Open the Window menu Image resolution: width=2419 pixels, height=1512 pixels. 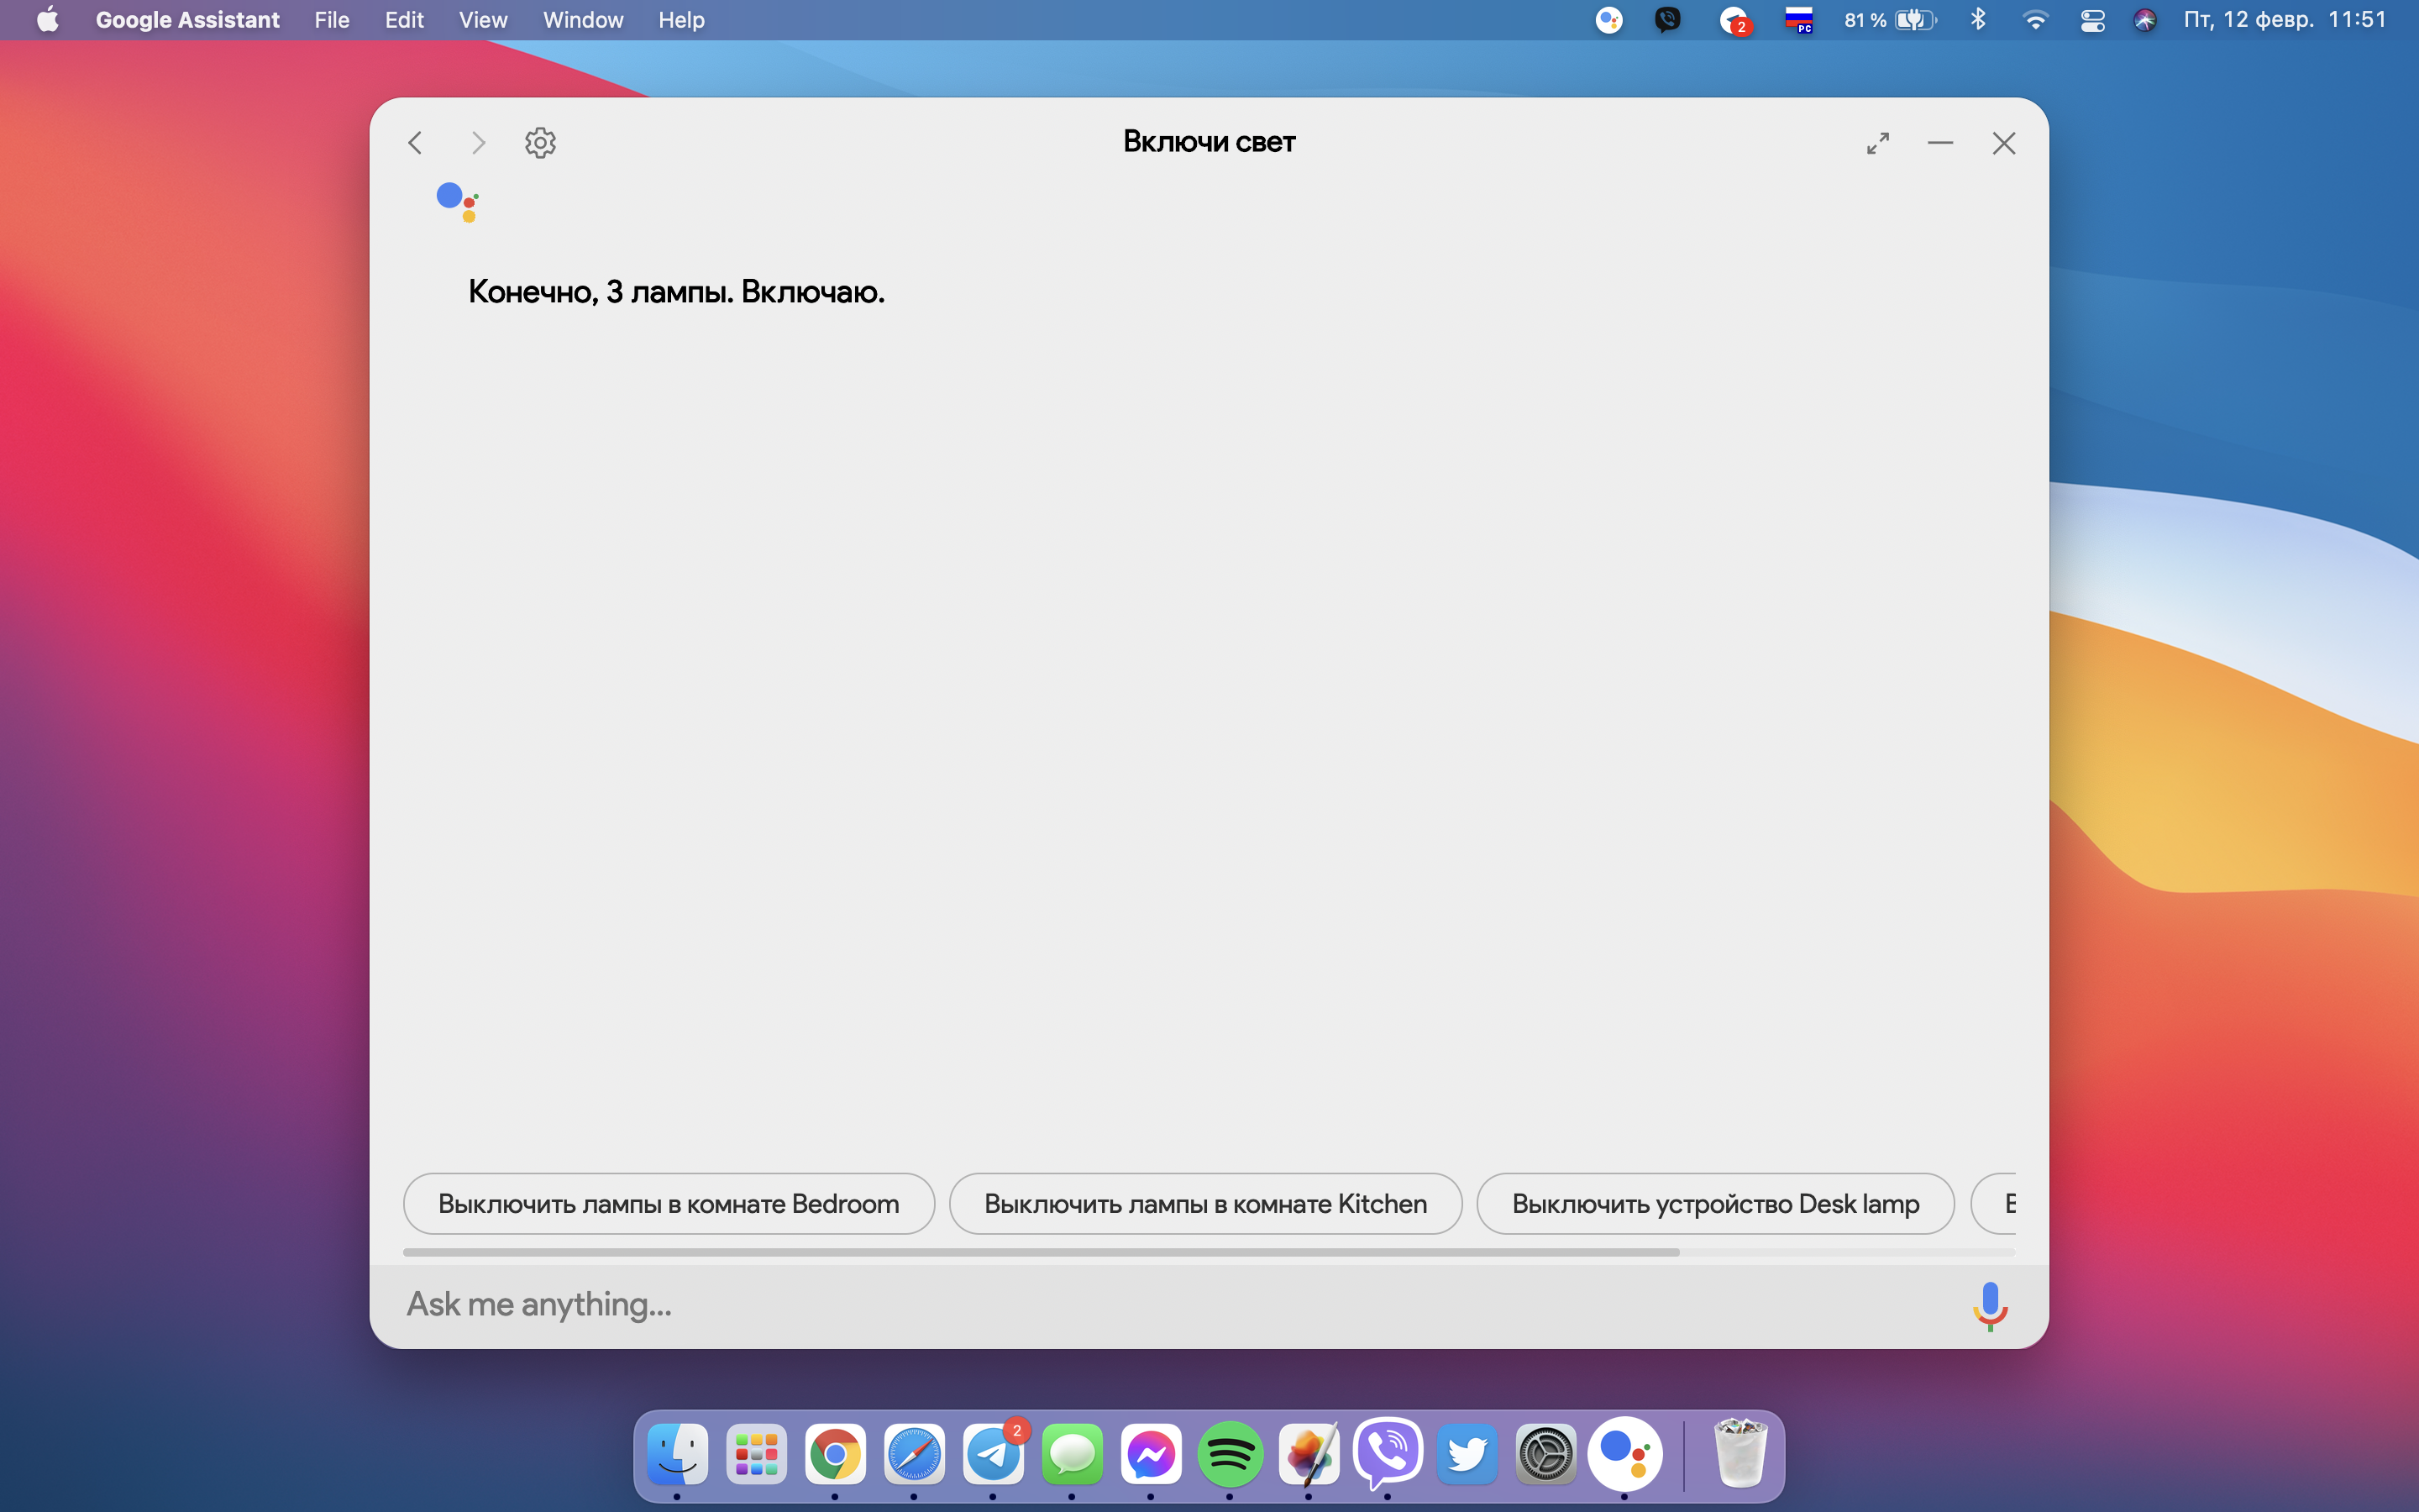(583, 20)
